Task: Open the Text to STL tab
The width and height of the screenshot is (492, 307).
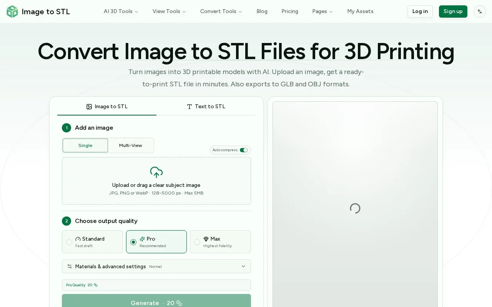Action: click(x=206, y=107)
